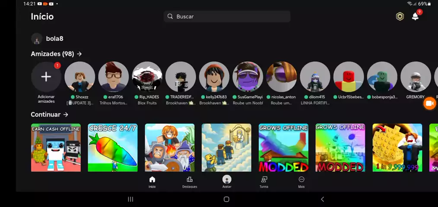This screenshot has height=207, width=438.
Task: Open friend Shoxzz avatar
Action: [x=79, y=77]
